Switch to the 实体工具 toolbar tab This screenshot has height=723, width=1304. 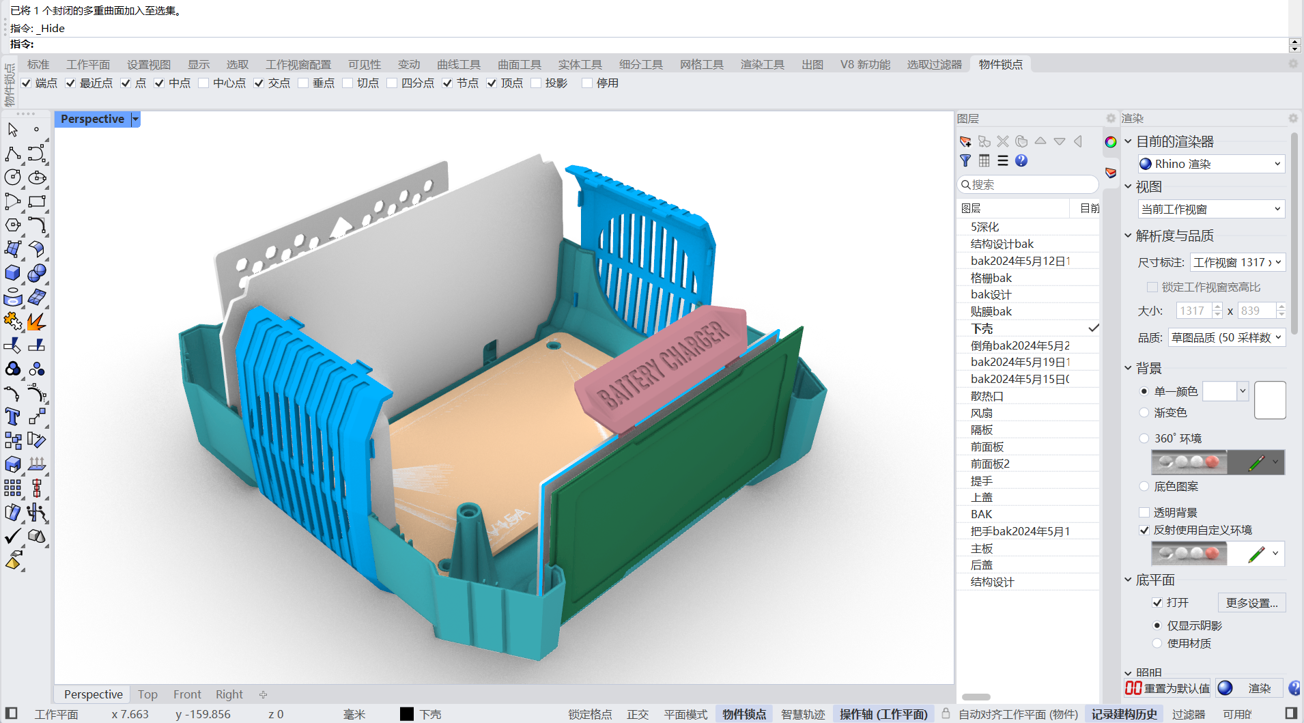[x=580, y=64]
